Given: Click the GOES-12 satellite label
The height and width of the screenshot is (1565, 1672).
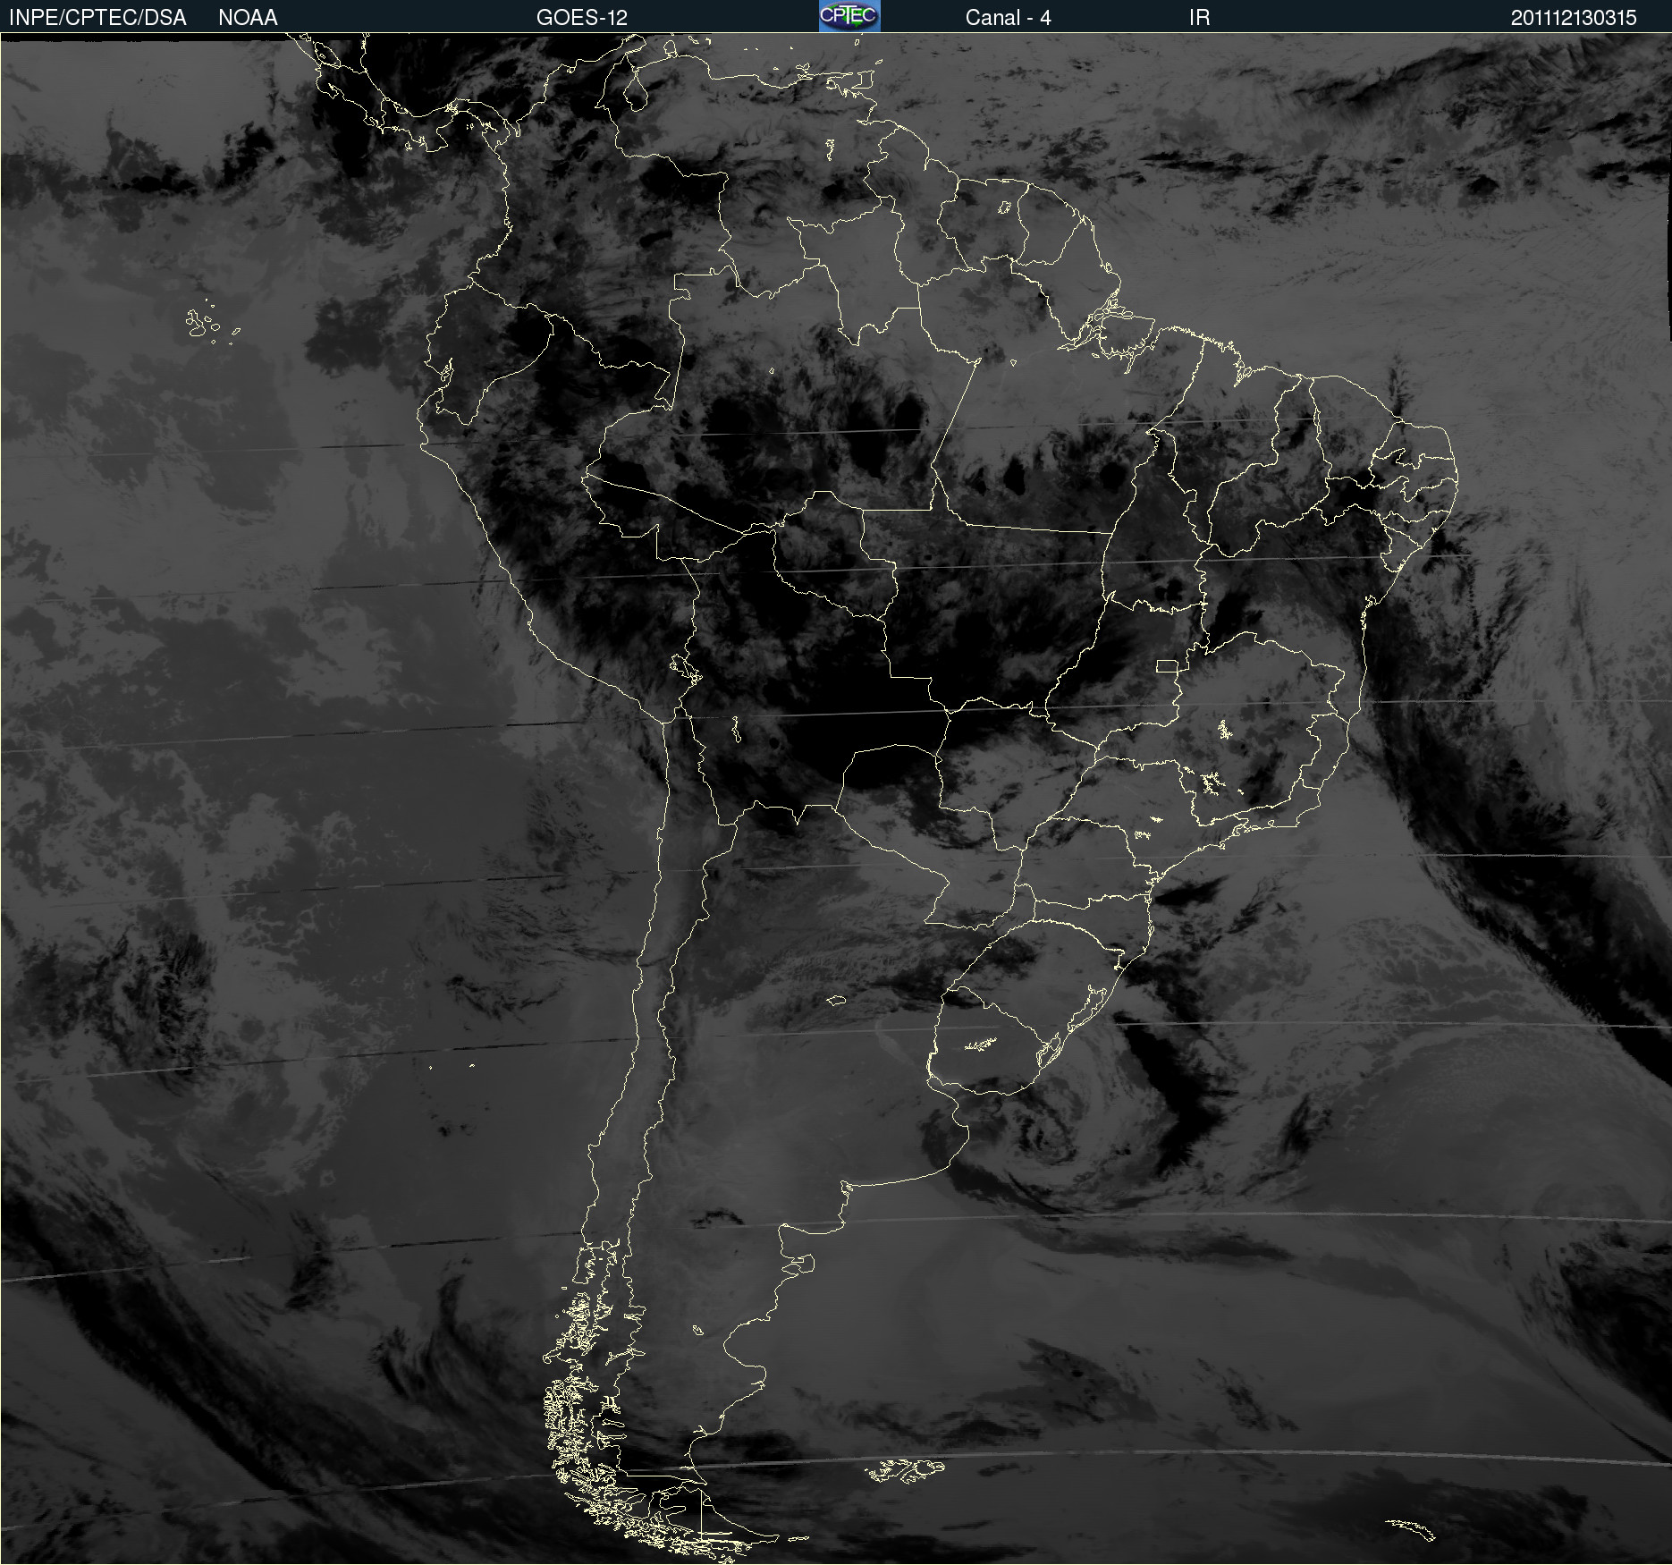Looking at the screenshot, I should click(x=582, y=18).
